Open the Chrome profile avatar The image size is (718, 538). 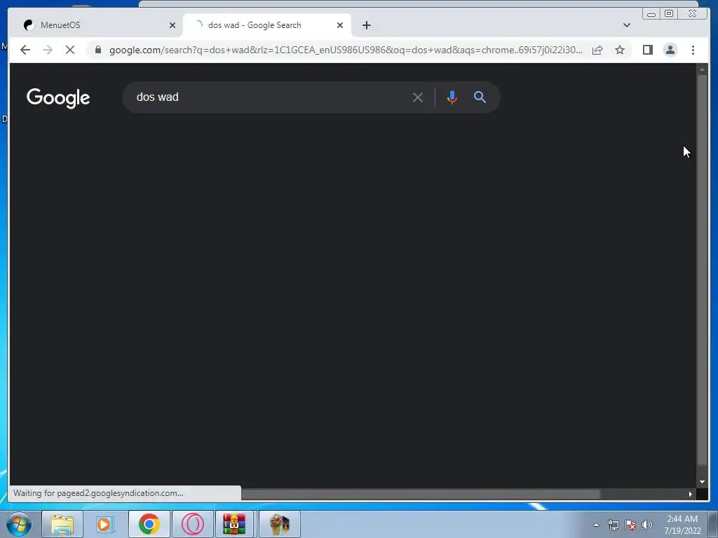coord(670,50)
